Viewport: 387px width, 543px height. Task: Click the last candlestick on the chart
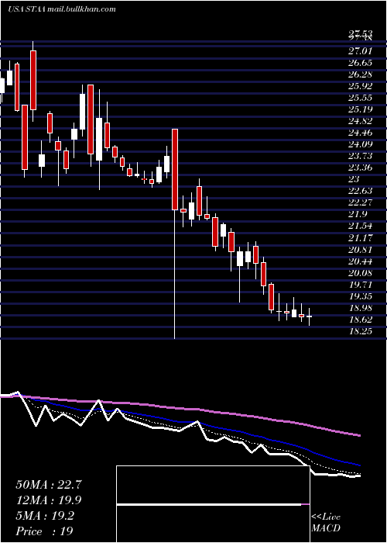coord(310,316)
